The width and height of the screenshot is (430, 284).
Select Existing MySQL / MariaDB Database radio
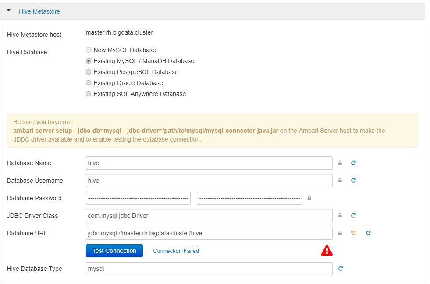click(89, 61)
